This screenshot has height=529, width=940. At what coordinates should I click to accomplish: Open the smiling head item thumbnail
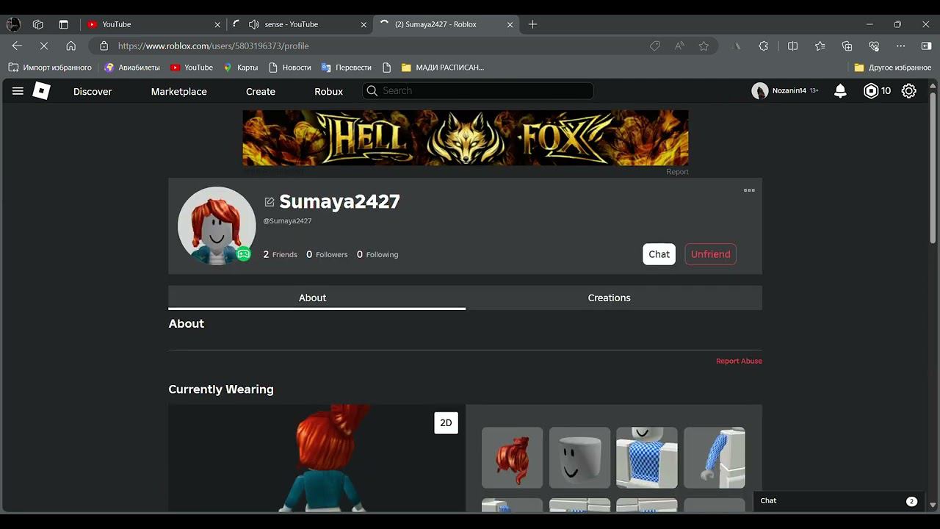(579, 457)
